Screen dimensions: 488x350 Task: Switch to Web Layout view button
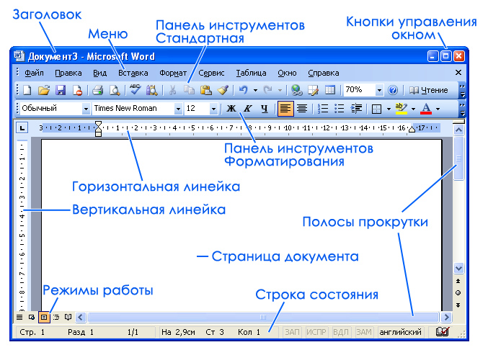(x=32, y=318)
